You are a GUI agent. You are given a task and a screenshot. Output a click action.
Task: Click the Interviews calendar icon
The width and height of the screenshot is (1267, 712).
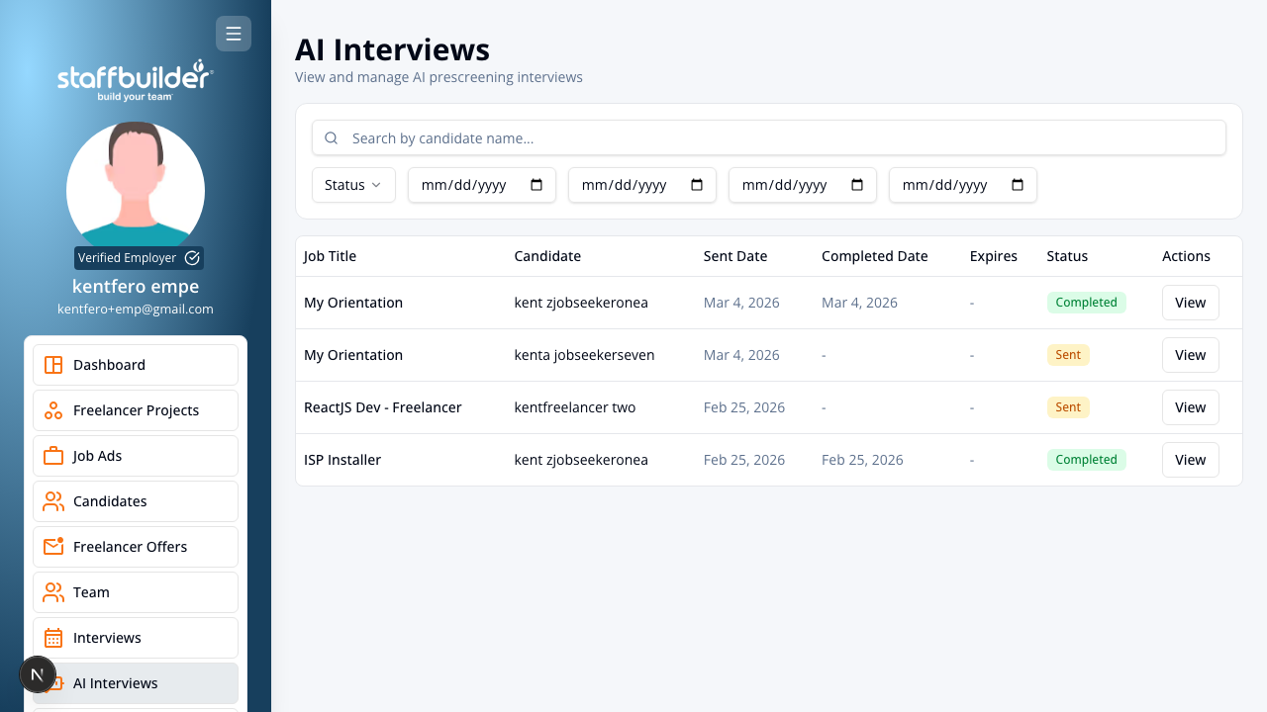coord(53,638)
